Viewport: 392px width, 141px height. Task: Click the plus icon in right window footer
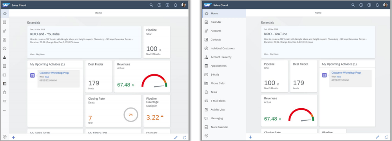[250, 137]
